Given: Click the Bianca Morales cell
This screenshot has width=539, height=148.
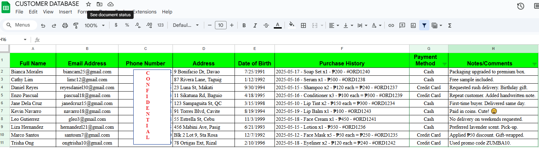Looking at the screenshot, I should click(x=33, y=72).
